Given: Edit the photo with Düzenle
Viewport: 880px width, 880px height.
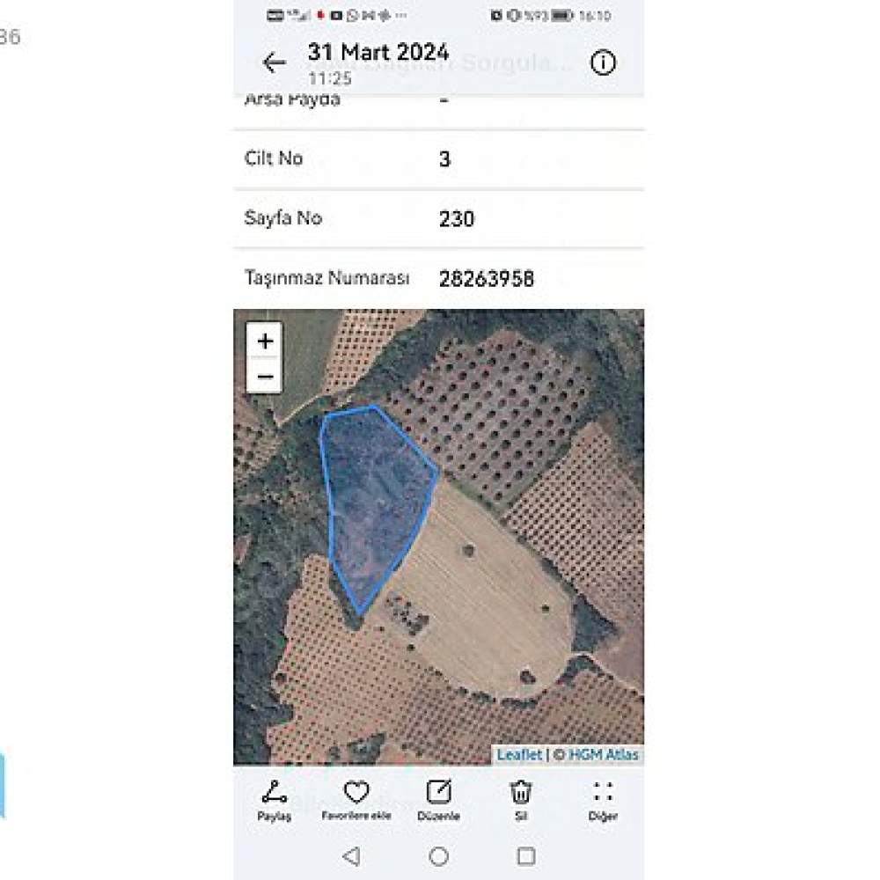Looking at the screenshot, I should (x=438, y=801).
